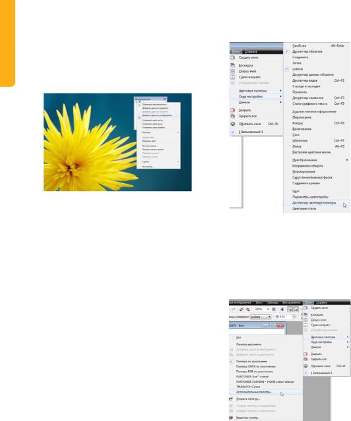Screen dimensions: 351x421
Task: Open the Справка menu in the upper menu bar
Action: coord(251,51)
